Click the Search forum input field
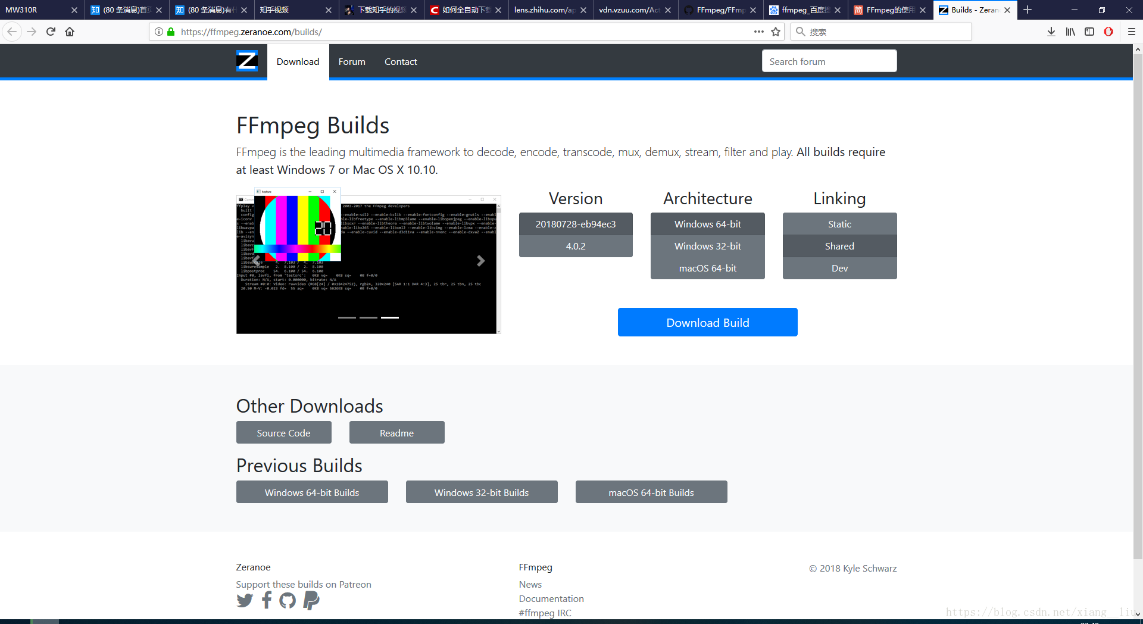This screenshot has height=624, width=1143. click(829, 61)
